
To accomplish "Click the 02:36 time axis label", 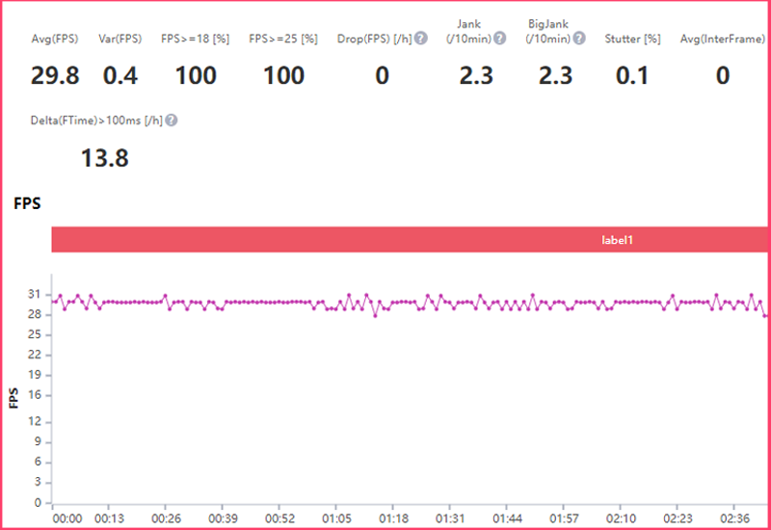I will click(734, 518).
